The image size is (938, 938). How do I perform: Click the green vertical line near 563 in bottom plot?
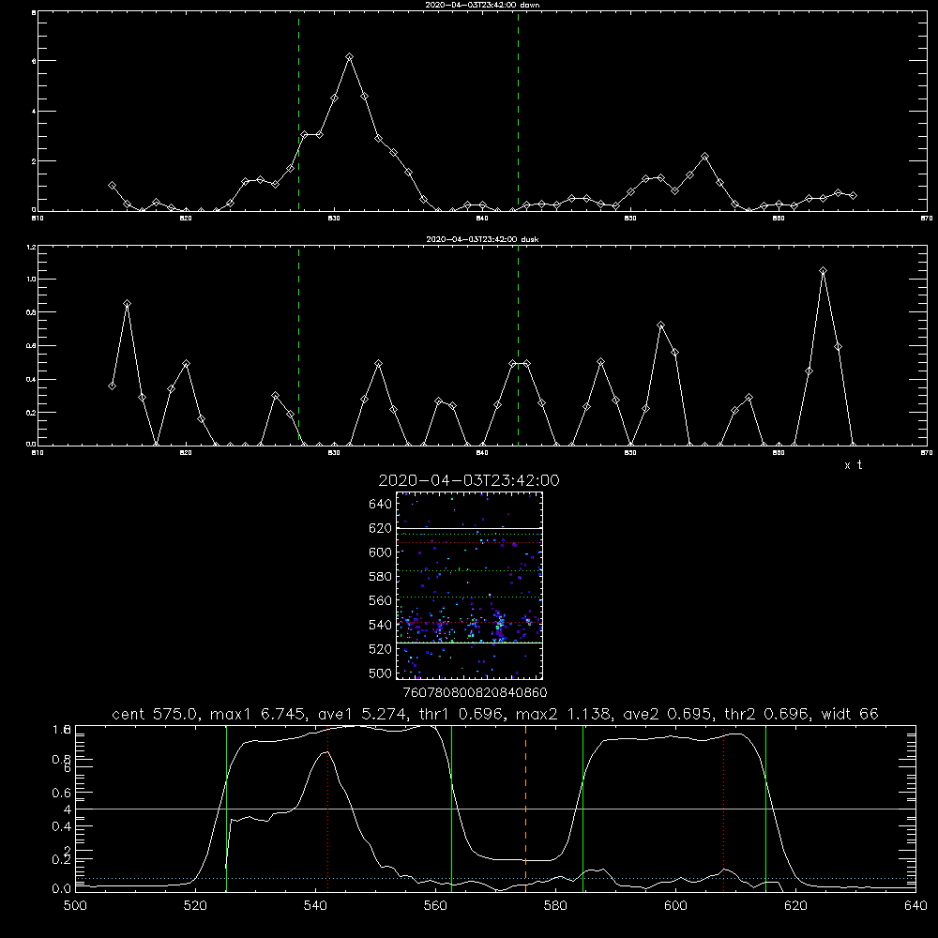(x=452, y=809)
